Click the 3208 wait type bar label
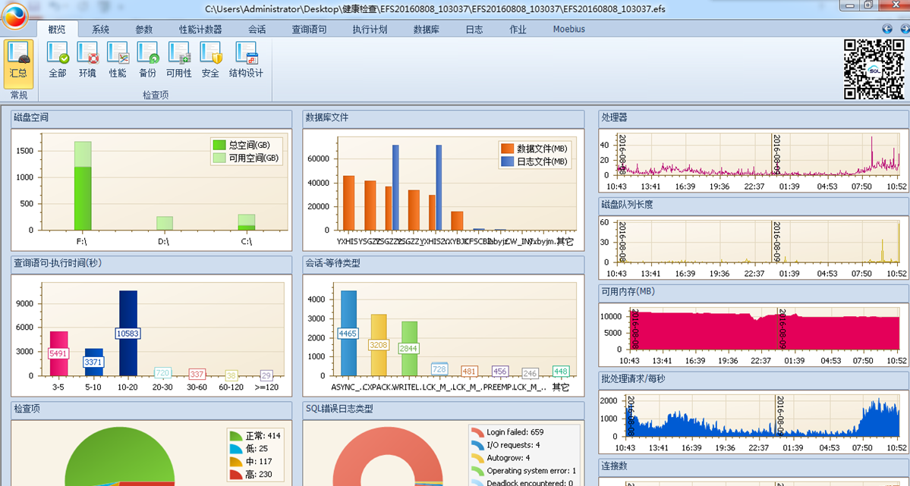Image resolution: width=910 pixels, height=486 pixels. click(379, 345)
